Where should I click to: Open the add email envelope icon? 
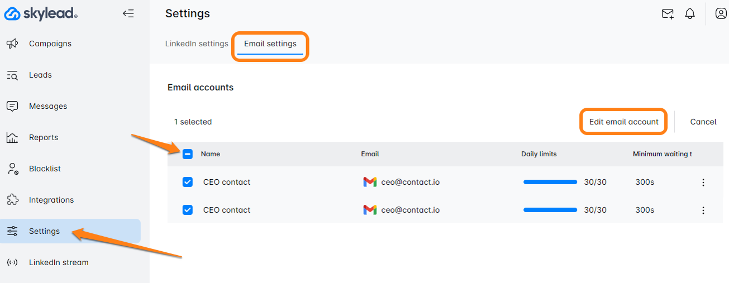pyautogui.click(x=668, y=14)
